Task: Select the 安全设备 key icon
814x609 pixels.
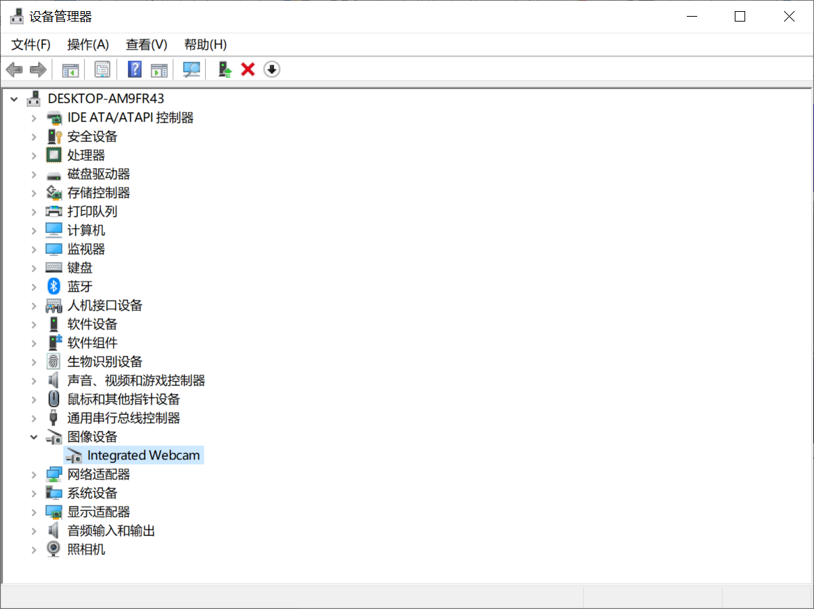Action: point(54,136)
